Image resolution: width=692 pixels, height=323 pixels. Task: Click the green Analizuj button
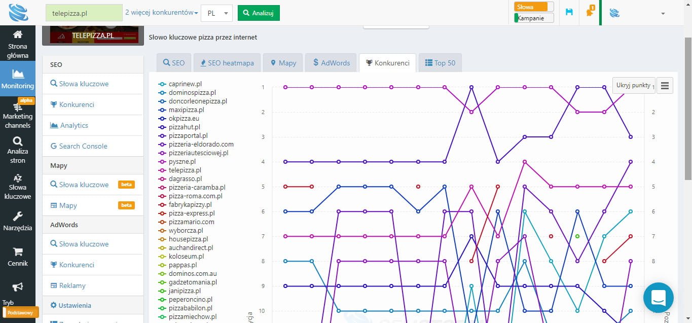coord(259,13)
